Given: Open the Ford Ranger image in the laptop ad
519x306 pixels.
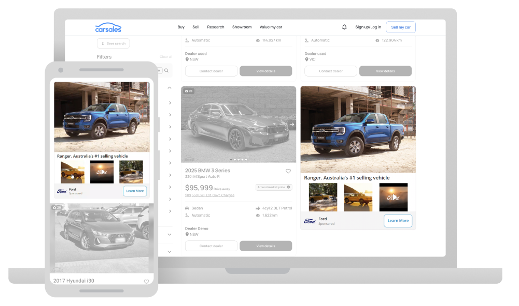Looking at the screenshot, I should [358, 129].
